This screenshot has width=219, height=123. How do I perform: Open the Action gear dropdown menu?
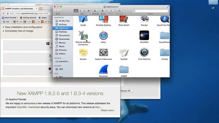(x=103, y=11)
